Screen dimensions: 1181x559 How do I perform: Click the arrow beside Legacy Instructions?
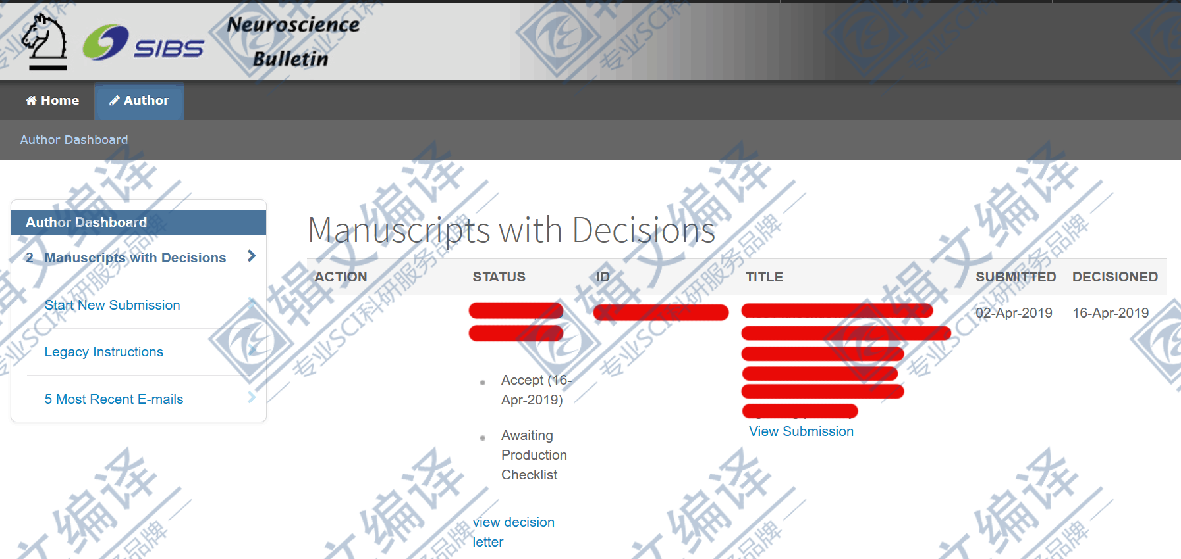pos(252,351)
